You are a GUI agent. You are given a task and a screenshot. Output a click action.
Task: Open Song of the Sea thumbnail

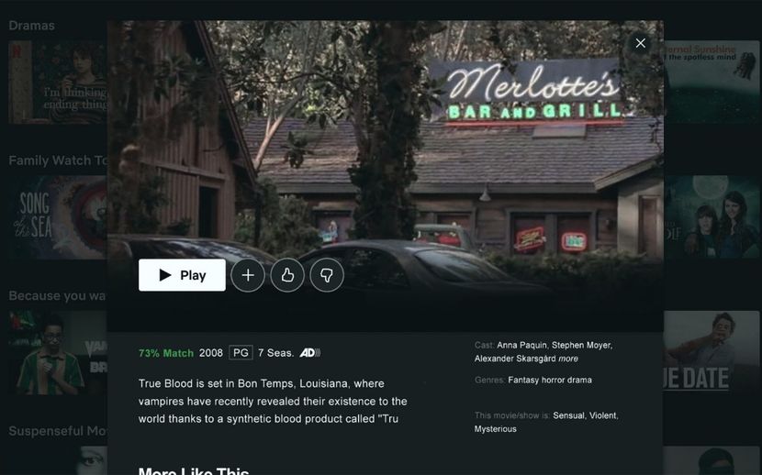pos(57,217)
